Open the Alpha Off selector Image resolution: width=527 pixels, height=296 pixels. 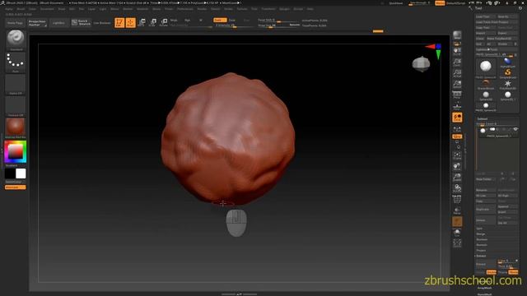pyautogui.click(x=16, y=84)
